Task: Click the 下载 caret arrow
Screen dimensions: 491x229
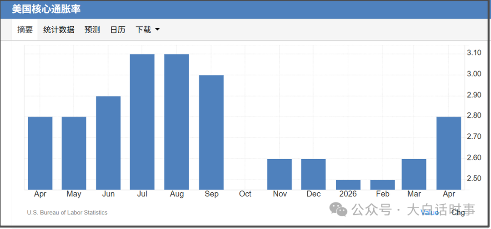Action: pos(157,29)
